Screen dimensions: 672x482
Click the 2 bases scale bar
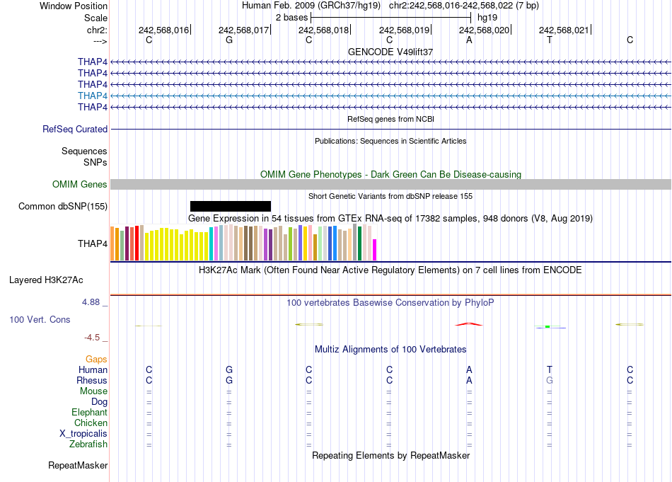click(391, 18)
